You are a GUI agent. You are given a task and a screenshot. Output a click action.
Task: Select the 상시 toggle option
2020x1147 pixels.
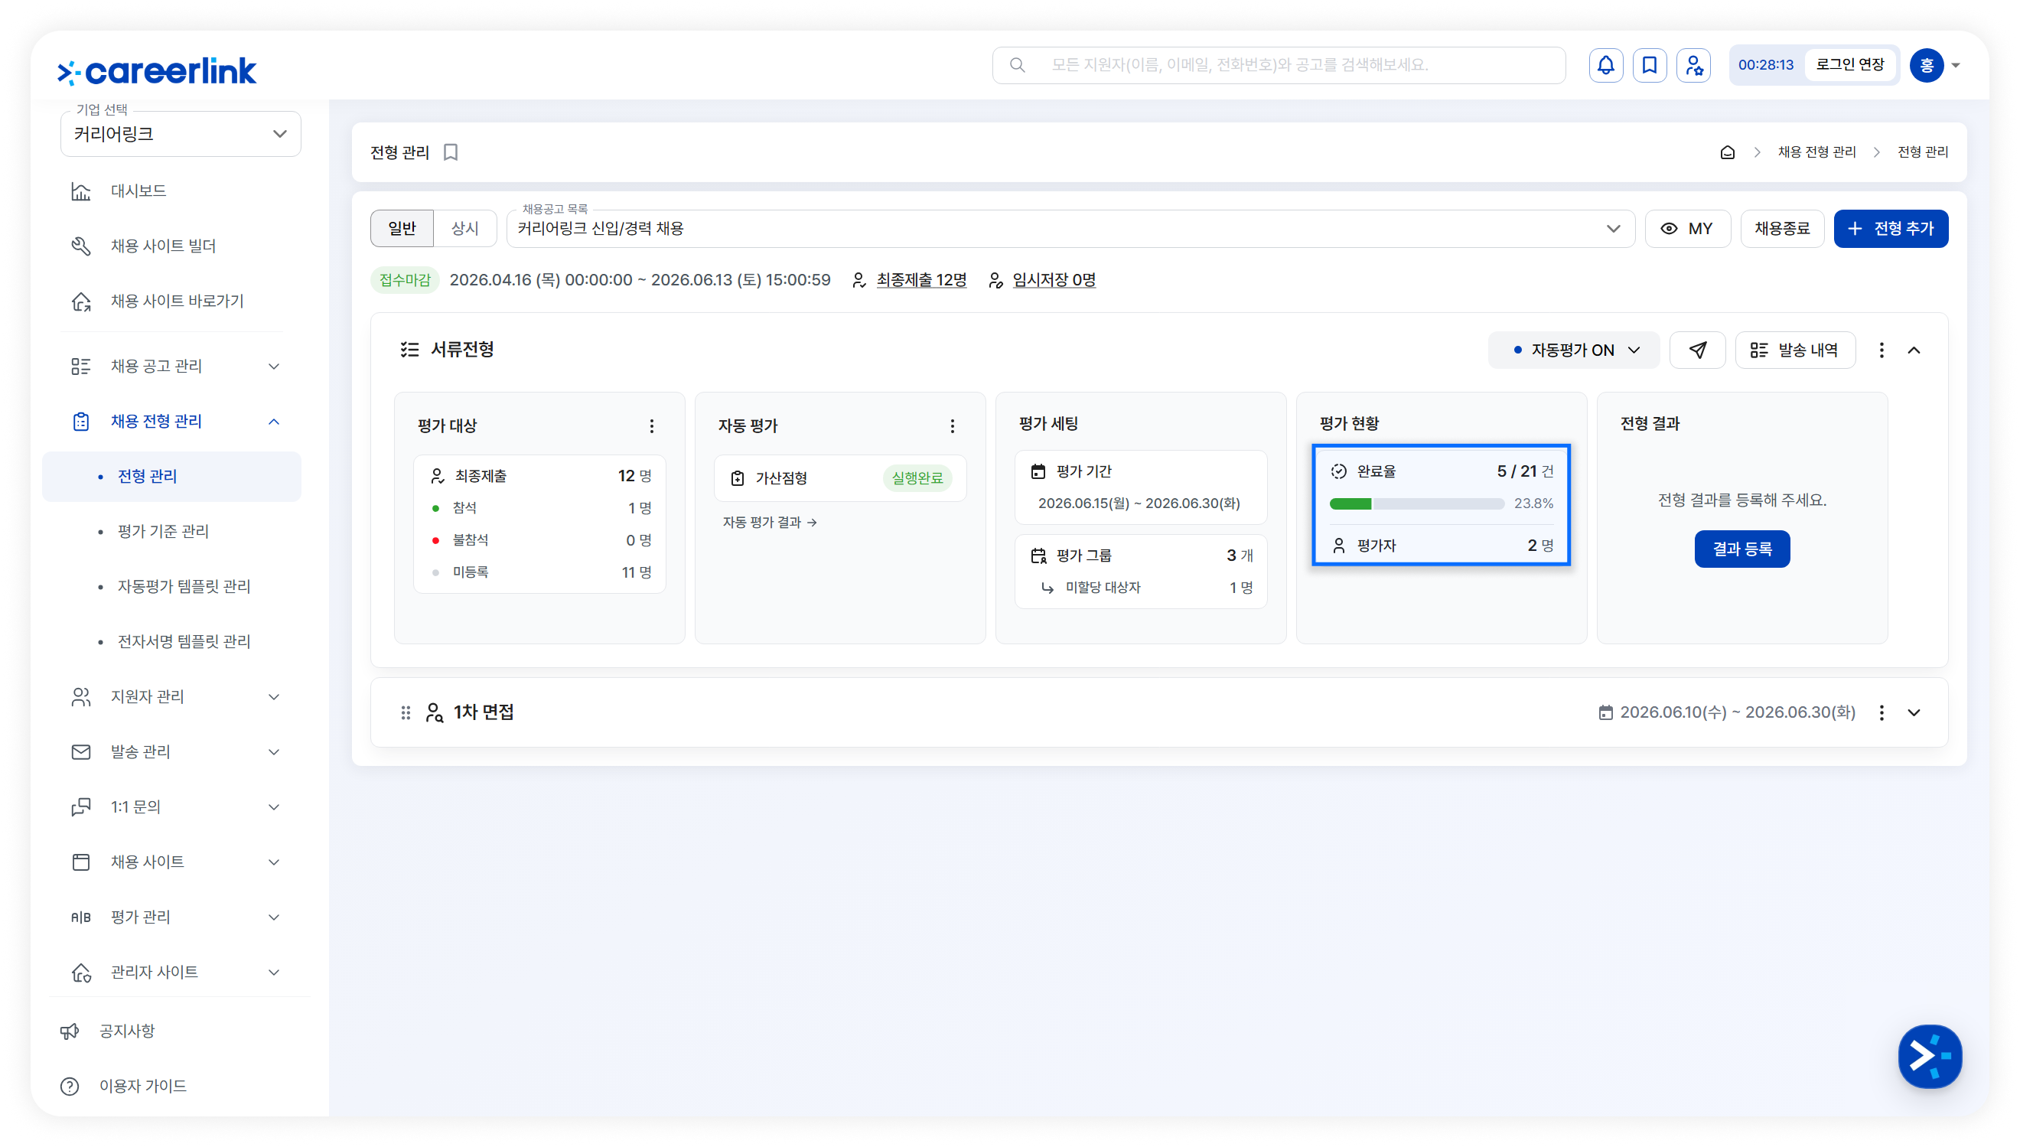(464, 229)
